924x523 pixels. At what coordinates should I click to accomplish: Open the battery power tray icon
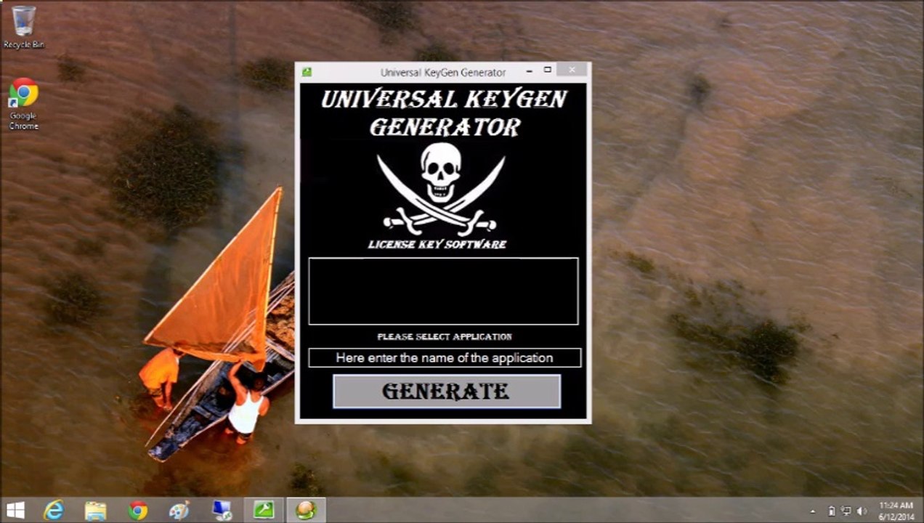(x=832, y=511)
